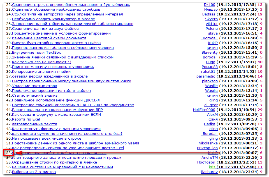Open topic 'Сравнение данных из двух файлов'
Viewport: 269px width, 177px height.
pos(45,29)
